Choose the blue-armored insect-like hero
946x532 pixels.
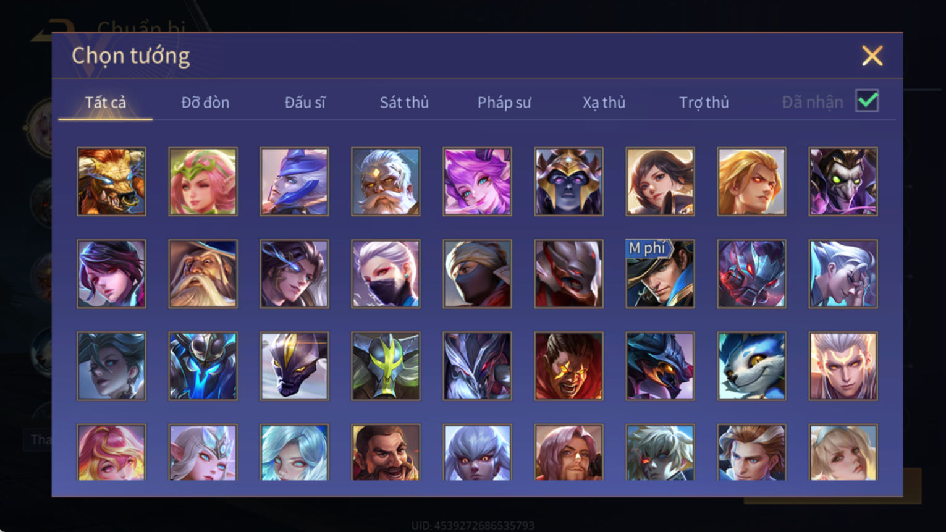(x=203, y=366)
